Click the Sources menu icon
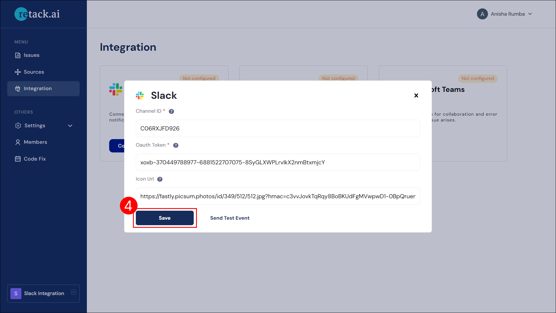 (x=18, y=72)
